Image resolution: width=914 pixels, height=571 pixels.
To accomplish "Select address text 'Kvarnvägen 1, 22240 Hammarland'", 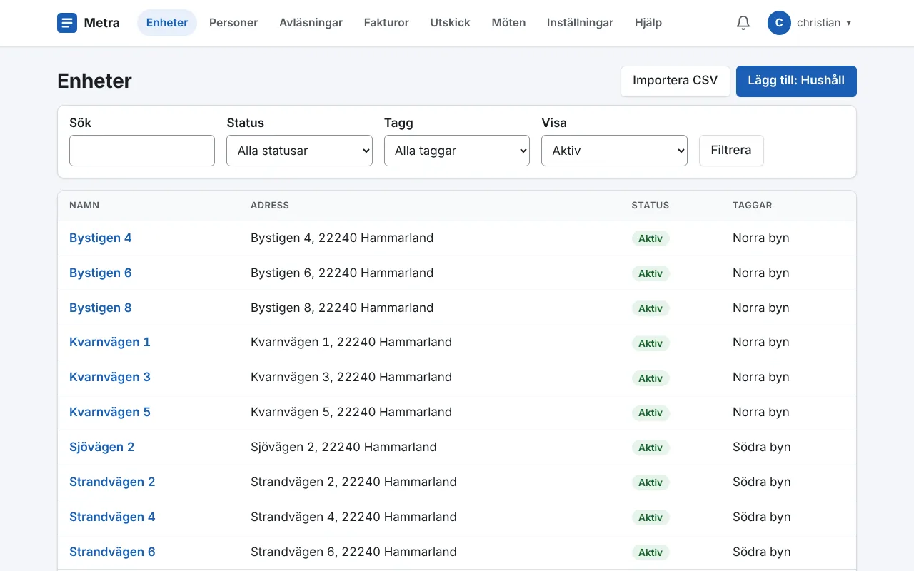I will tap(351, 342).
